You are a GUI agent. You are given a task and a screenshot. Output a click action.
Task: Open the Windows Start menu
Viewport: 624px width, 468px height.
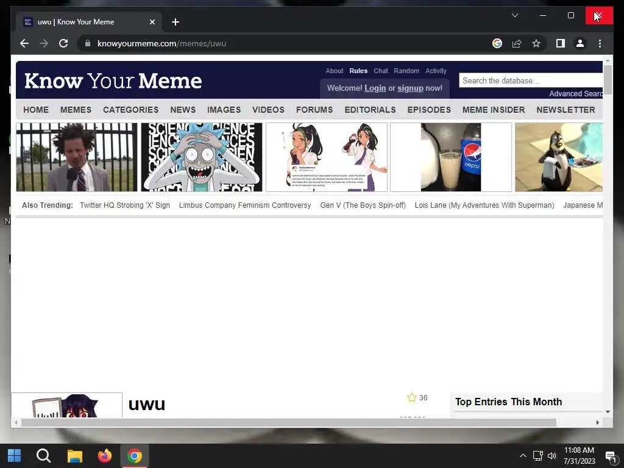tap(15, 456)
